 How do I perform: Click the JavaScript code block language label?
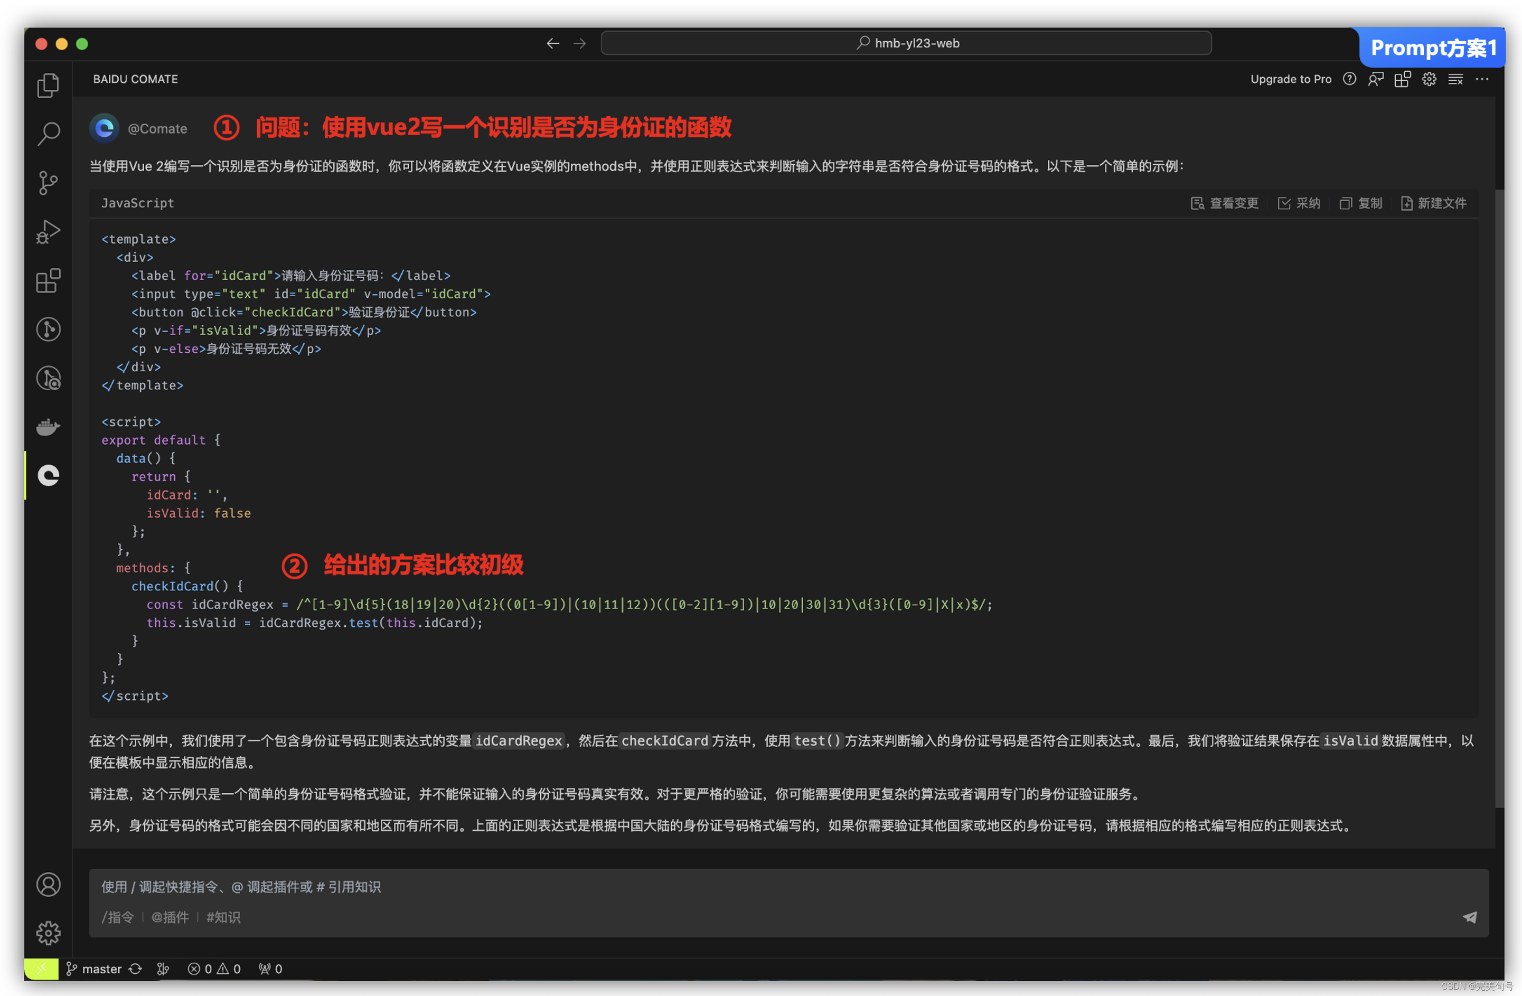pos(137,203)
